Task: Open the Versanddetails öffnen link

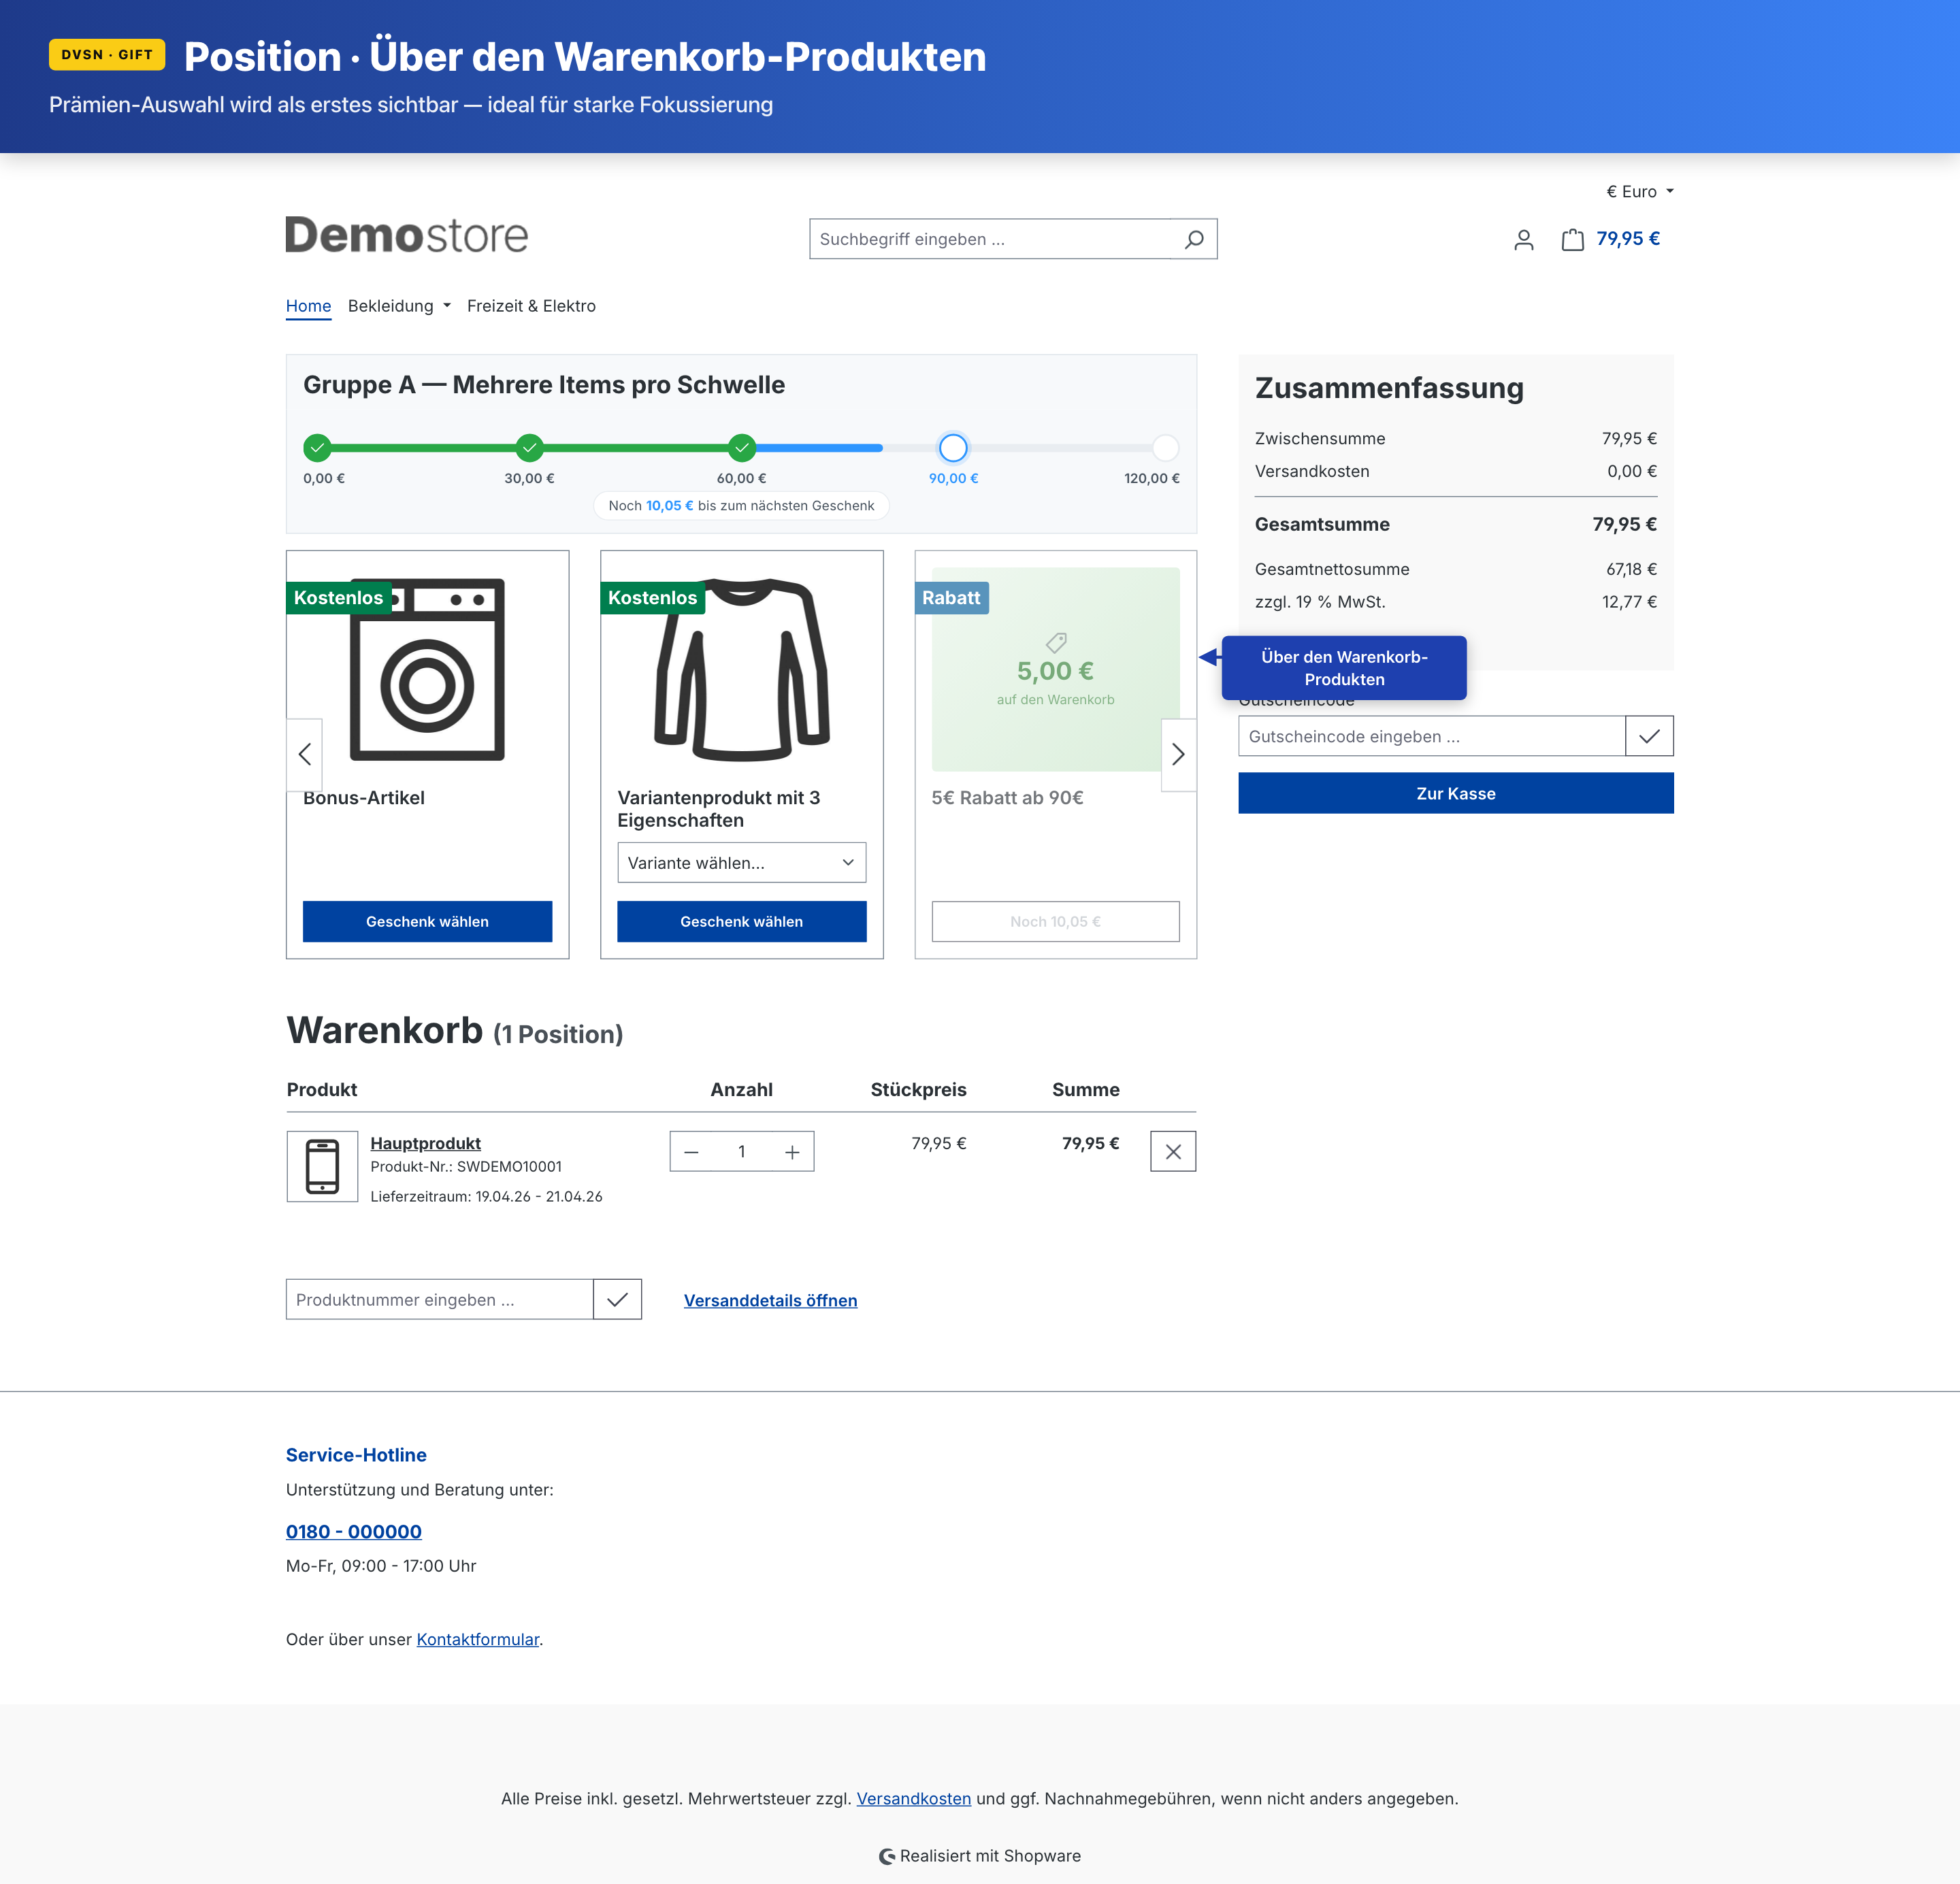Action: coord(770,1300)
